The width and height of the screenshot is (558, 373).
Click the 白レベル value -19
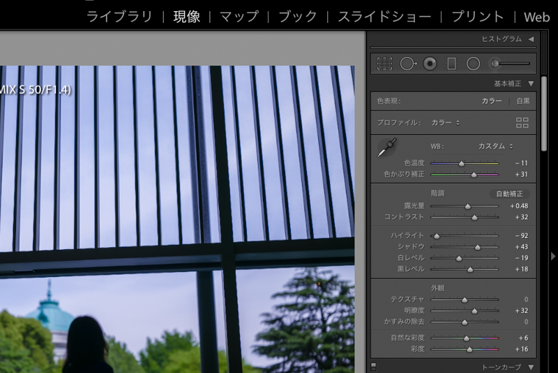[521, 258]
